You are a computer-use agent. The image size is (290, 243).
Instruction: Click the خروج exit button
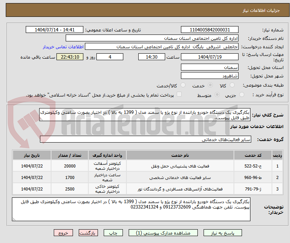pyautogui.click(x=63, y=233)
